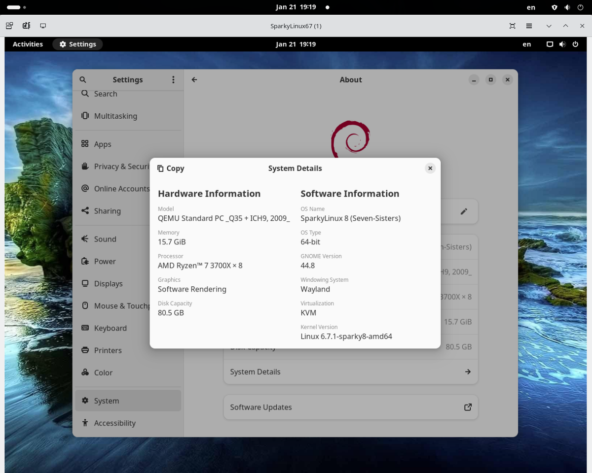Click the Settings item in the GNOME top bar
This screenshot has height=473, width=592.
77,44
